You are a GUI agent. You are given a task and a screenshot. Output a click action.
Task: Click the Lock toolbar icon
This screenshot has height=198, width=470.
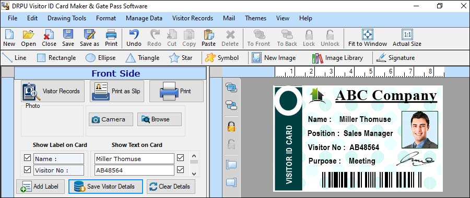[309, 38]
